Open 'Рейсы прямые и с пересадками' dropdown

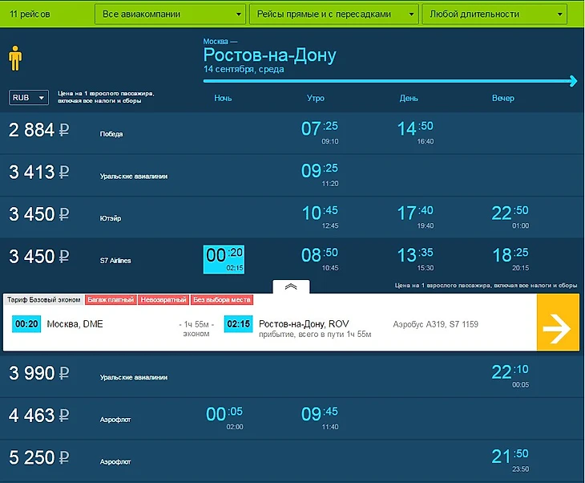(333, 14)
